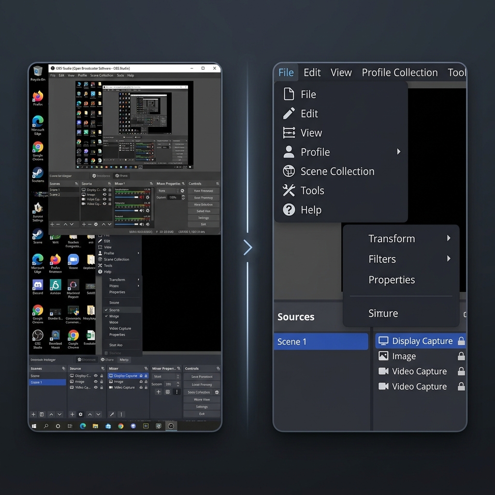Toggle eye of Image row in upper OBS Sources
Viewport: 495px width, 495px height.
(104, 194)
